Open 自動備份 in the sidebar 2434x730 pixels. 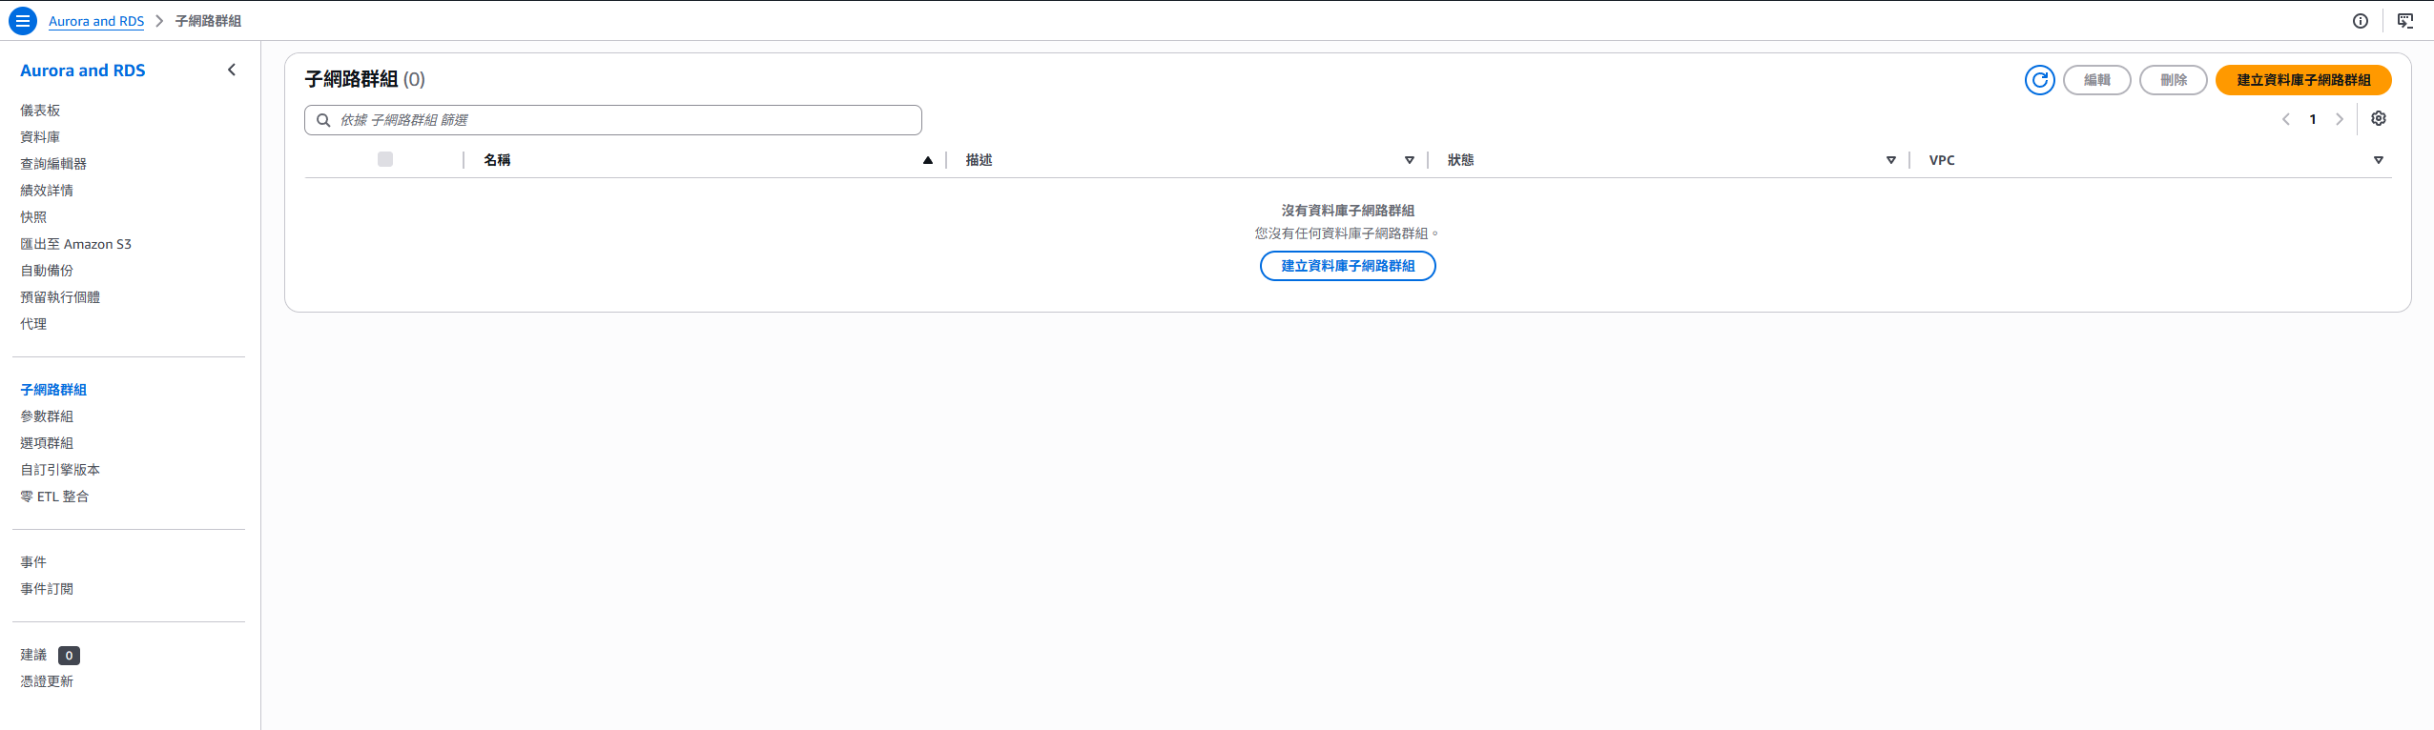point(47,271)
